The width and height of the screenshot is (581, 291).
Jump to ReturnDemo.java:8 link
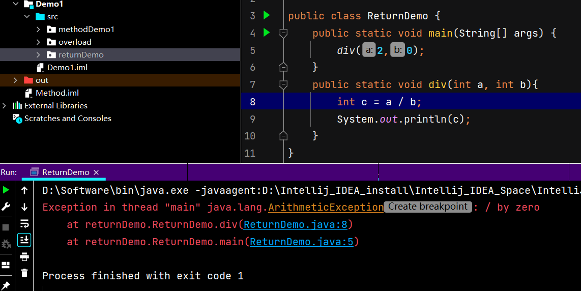pyautogui.click(x=295, y=225)
